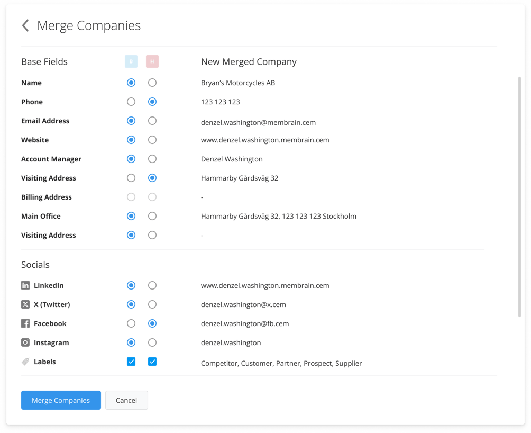Click the red H column badge

152,61
